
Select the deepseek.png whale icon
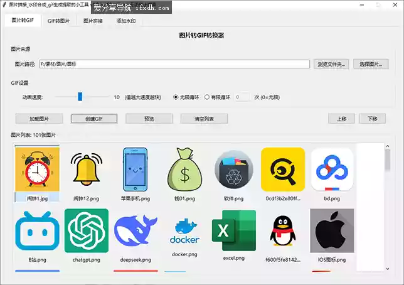click(136, 230)
